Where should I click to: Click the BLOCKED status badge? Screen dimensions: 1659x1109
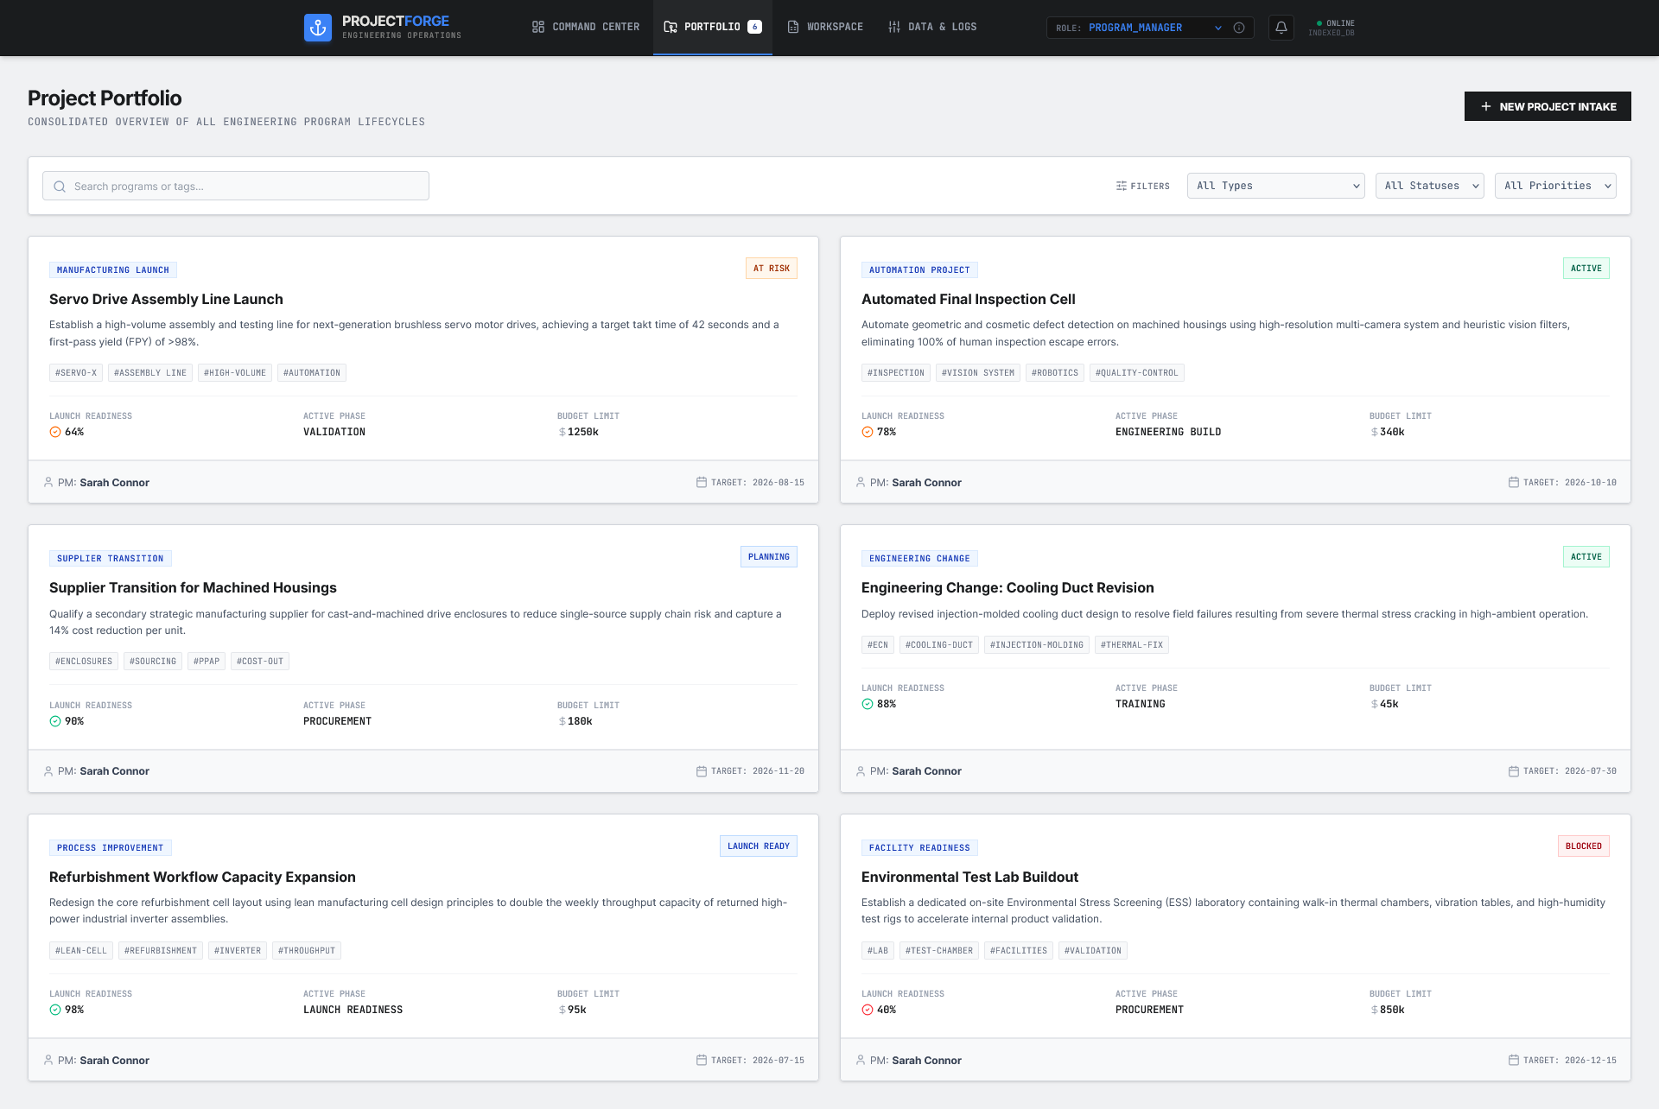point(1584,846)
